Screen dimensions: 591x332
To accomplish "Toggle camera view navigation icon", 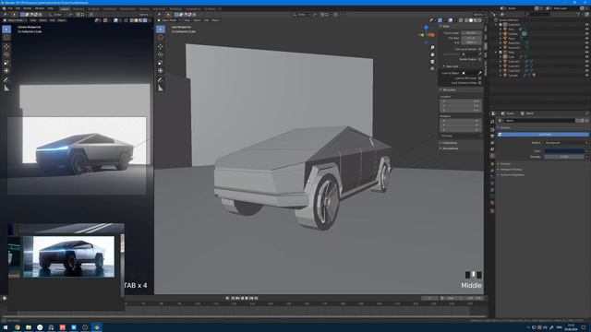I will click(432, 62).
